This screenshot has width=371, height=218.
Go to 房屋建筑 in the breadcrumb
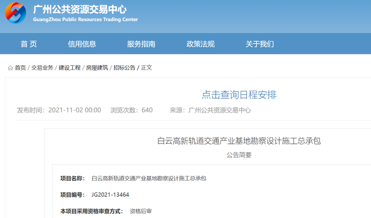tap(97, 68)
